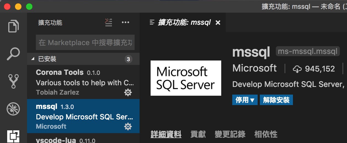
Task: Select the Extensions view icon
Action: [x=13, y=136]
